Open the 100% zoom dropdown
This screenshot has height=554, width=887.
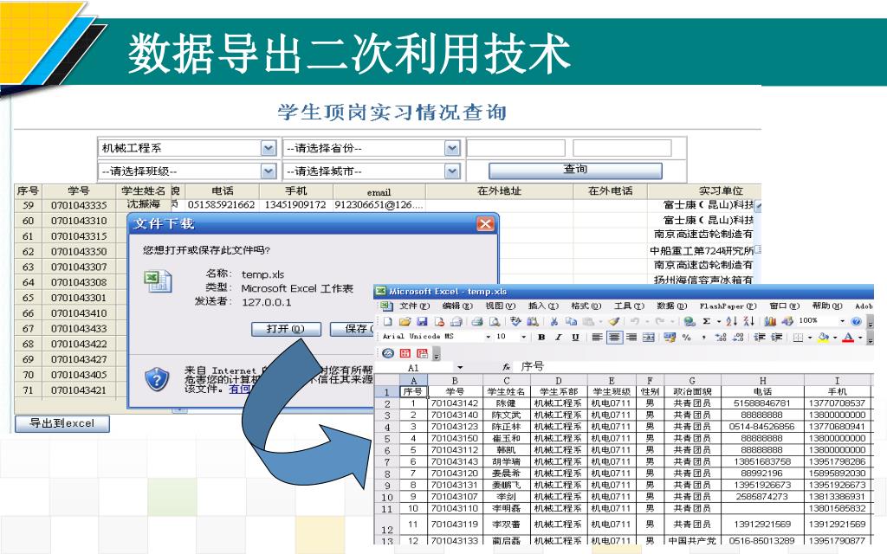point(842,321)
